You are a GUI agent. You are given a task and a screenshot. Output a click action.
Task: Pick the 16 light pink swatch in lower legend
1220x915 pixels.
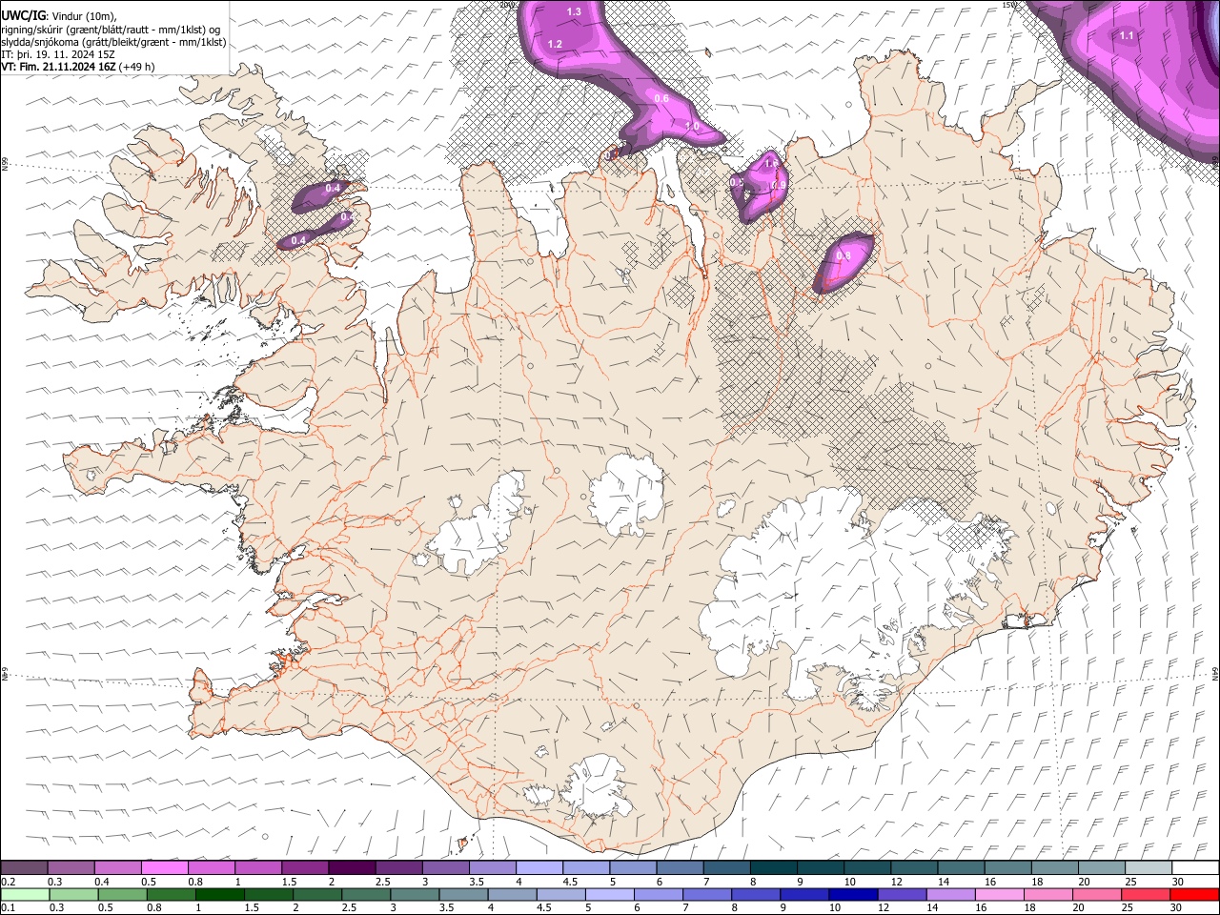tap(1000, 894)
